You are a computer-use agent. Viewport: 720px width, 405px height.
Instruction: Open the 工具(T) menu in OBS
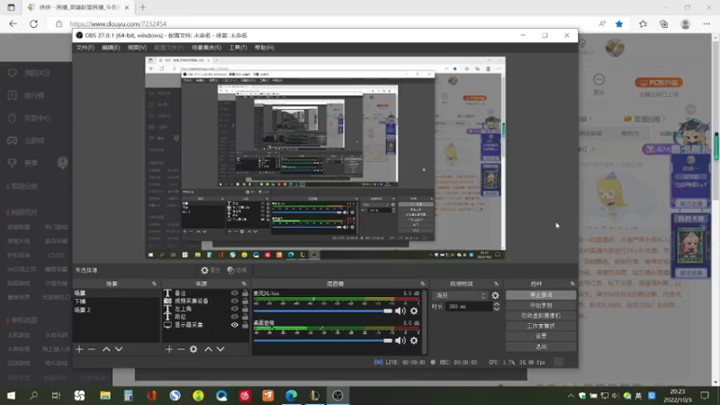(x=238, y=48)
